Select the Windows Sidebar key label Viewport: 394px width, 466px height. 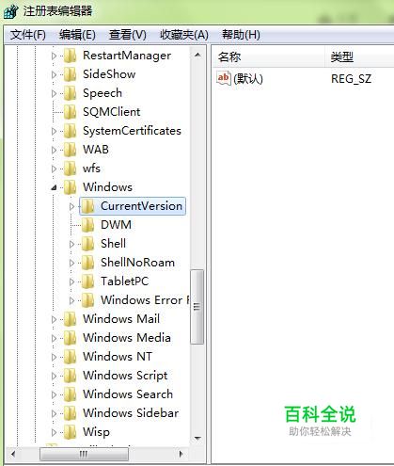(131, 413)
